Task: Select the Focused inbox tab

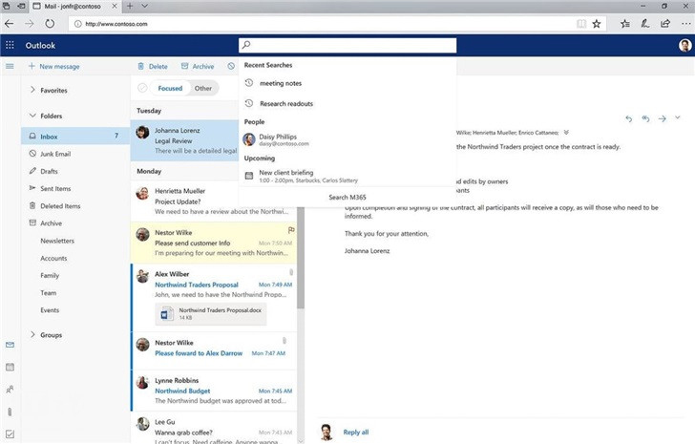Action: click(x=170, y=89)
